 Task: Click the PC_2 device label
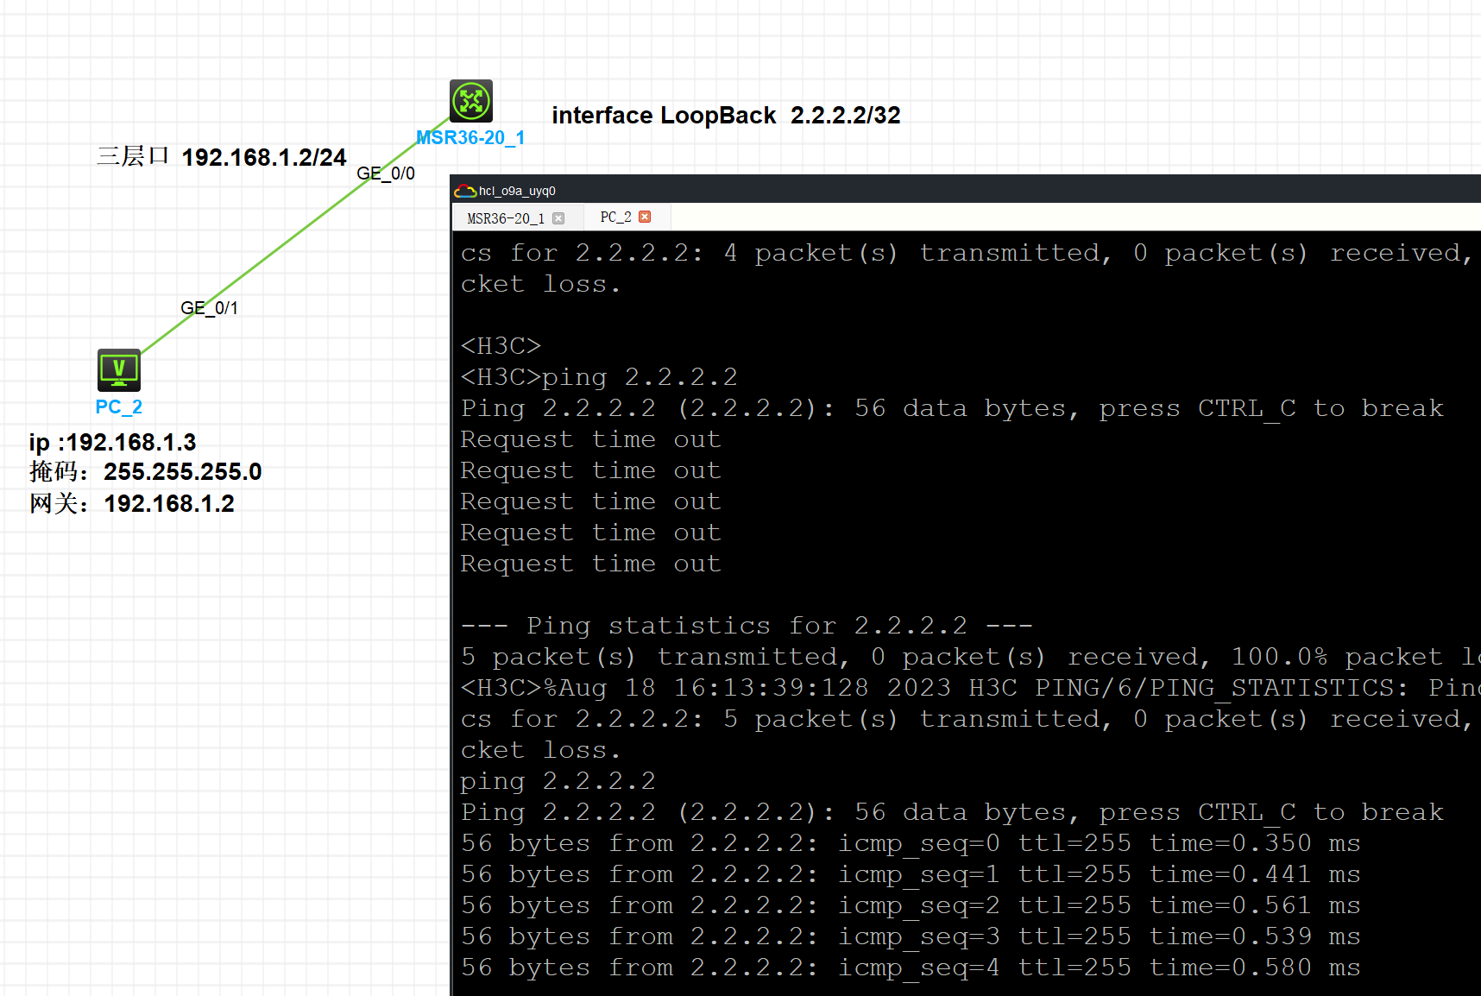119,407
